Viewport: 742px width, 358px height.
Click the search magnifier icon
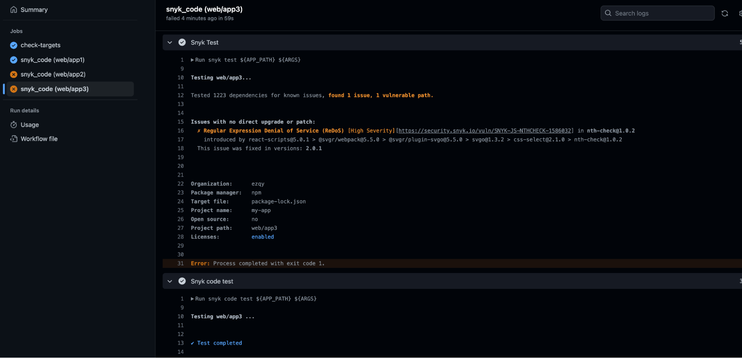608,13
